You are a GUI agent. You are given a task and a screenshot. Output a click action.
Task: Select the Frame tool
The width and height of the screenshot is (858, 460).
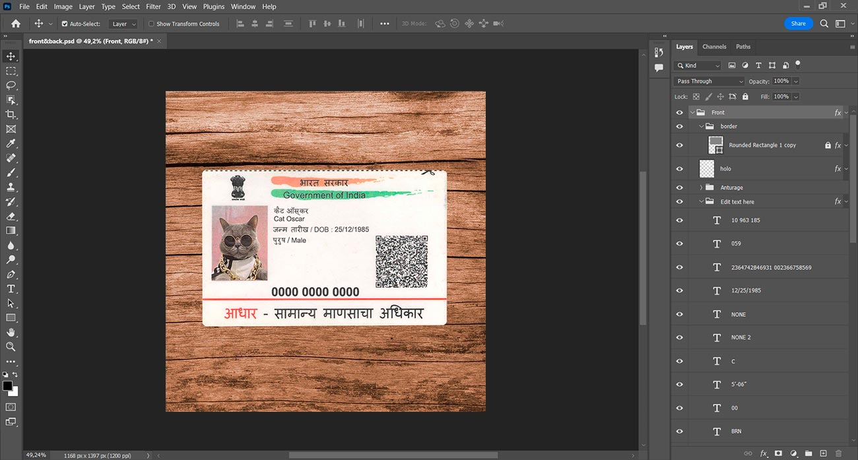tap(11, 129)
